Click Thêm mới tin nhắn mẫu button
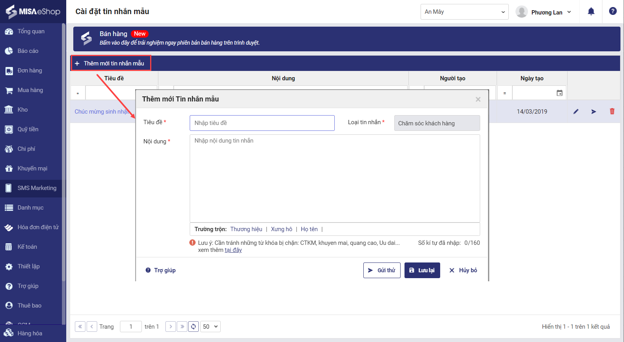The image size is (624, 342). (x=111, y=63)
